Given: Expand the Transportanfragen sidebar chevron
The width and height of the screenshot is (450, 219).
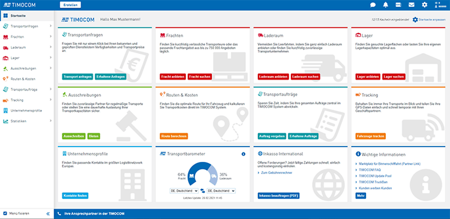Looking at the screenshot, I should tap(51, 26).
